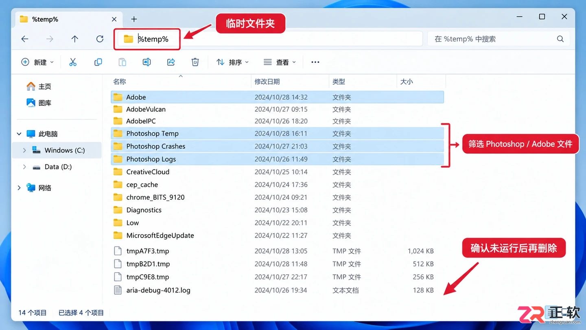Go up one folder level

point(75,39)
